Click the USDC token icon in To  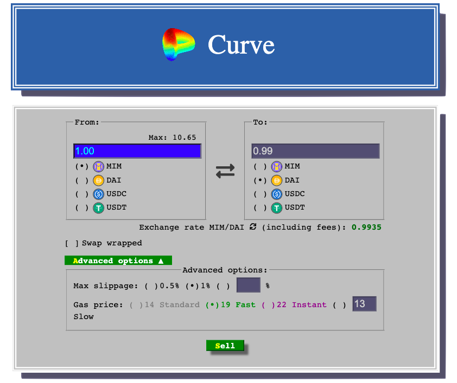tap(277, 194)
